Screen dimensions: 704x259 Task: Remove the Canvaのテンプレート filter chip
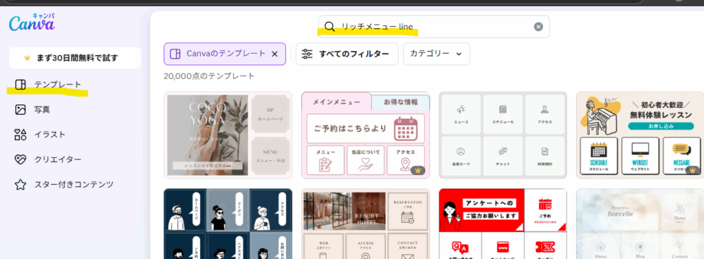(x=275, y=54)
